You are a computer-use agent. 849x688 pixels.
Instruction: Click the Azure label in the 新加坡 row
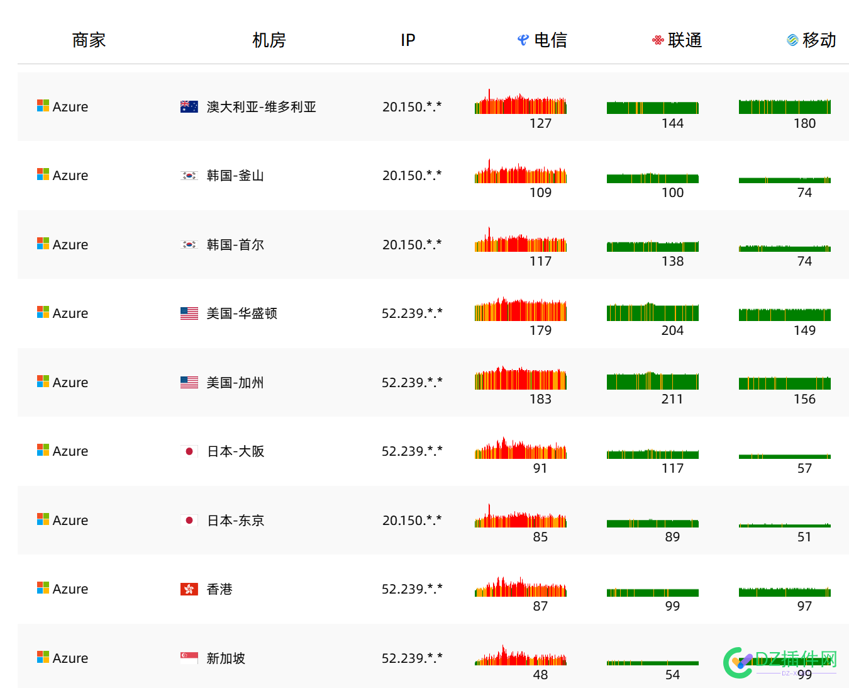(70, 658)
